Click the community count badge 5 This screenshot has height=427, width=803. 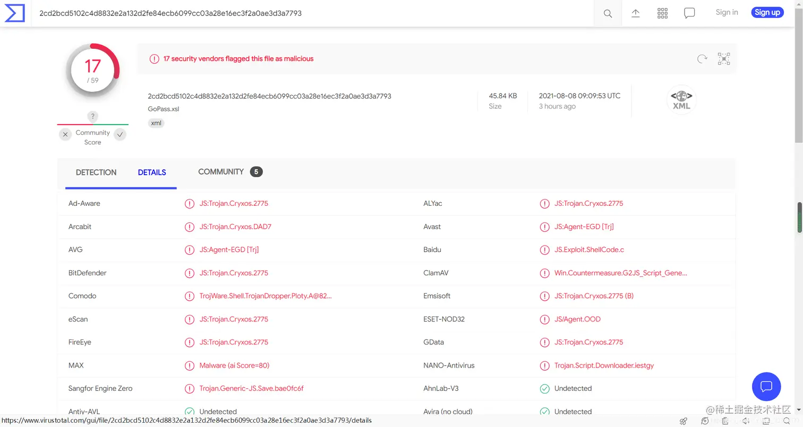257,172
